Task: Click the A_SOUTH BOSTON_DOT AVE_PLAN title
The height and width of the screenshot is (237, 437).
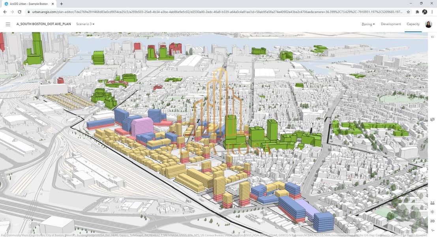Action: point(44,24)
